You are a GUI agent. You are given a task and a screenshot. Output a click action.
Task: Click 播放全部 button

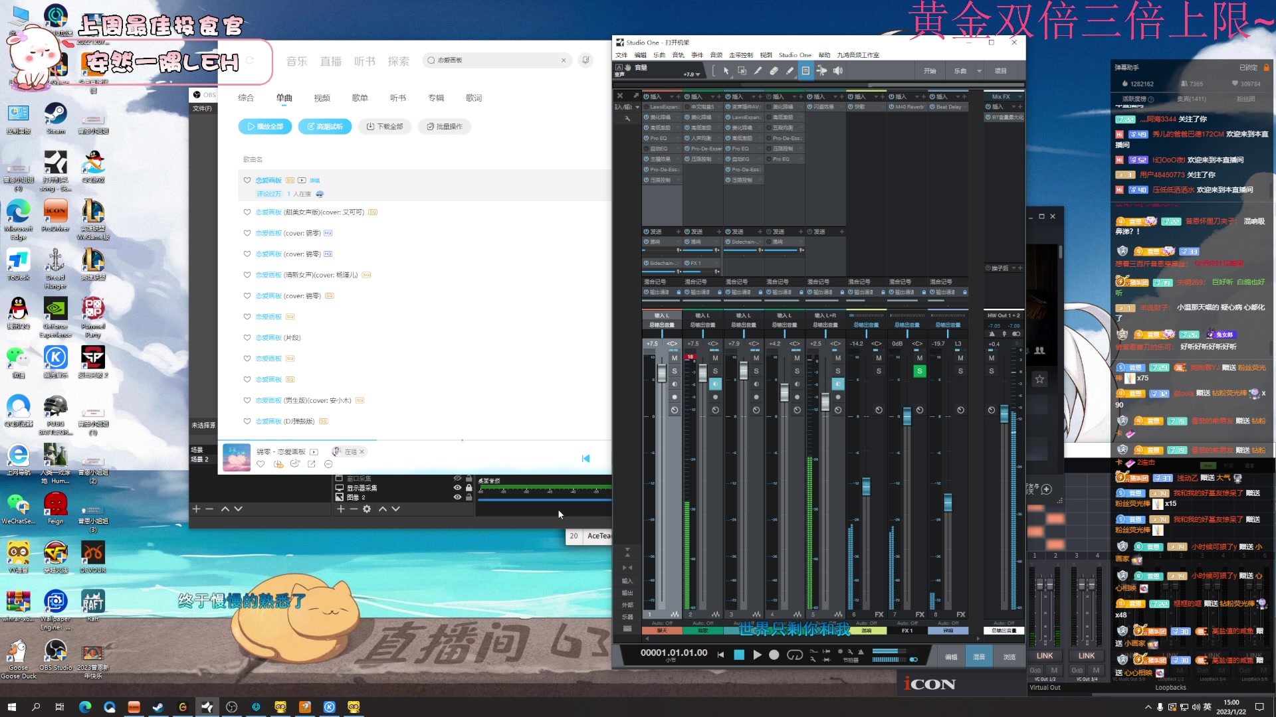click(x=265, y=127)
